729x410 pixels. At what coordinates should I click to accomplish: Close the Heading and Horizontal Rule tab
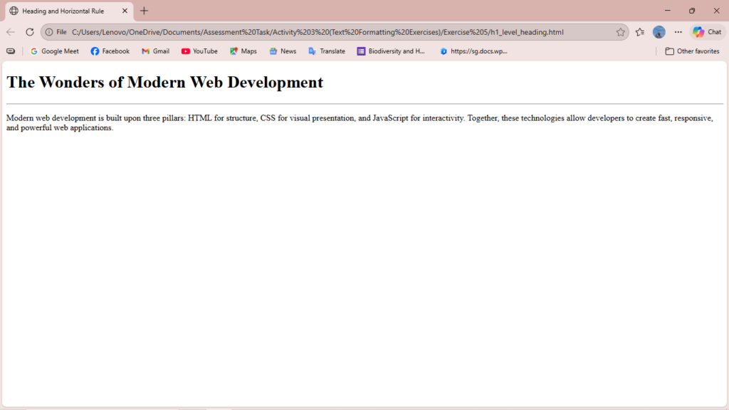[125, 11]
